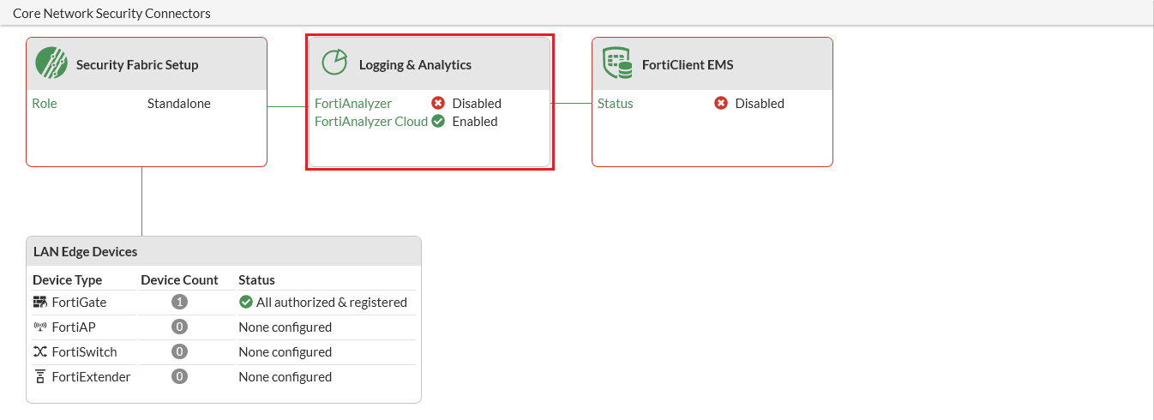Viewport: 1154px width, 420px height.
Task: Click the red disabled icon in FortiClient EMS
Action: pos(721,104)
